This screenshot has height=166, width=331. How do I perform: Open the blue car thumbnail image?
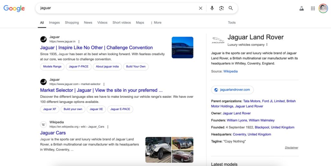pyautogui.click(x=182, y=48)
